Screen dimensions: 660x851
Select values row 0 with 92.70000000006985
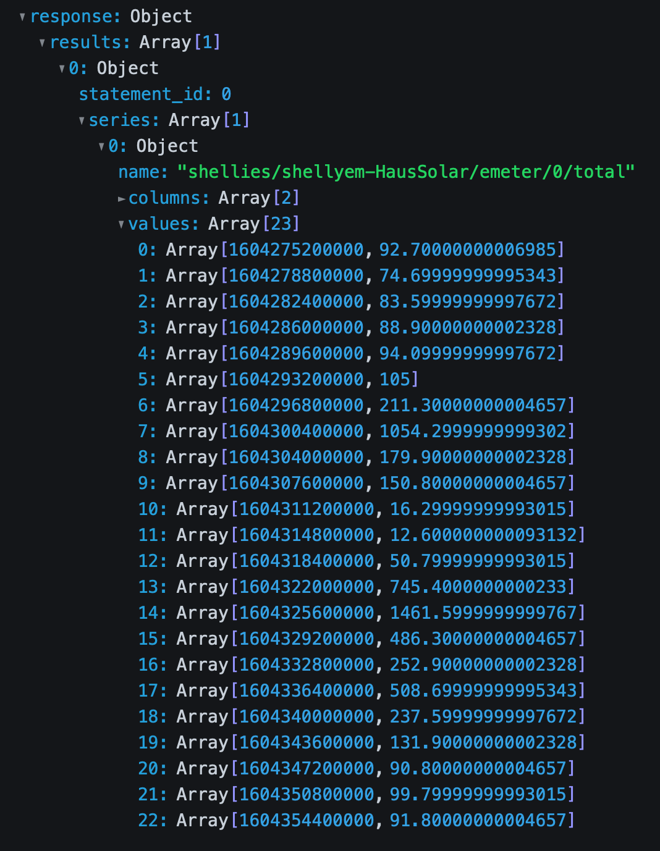point(350,250)
